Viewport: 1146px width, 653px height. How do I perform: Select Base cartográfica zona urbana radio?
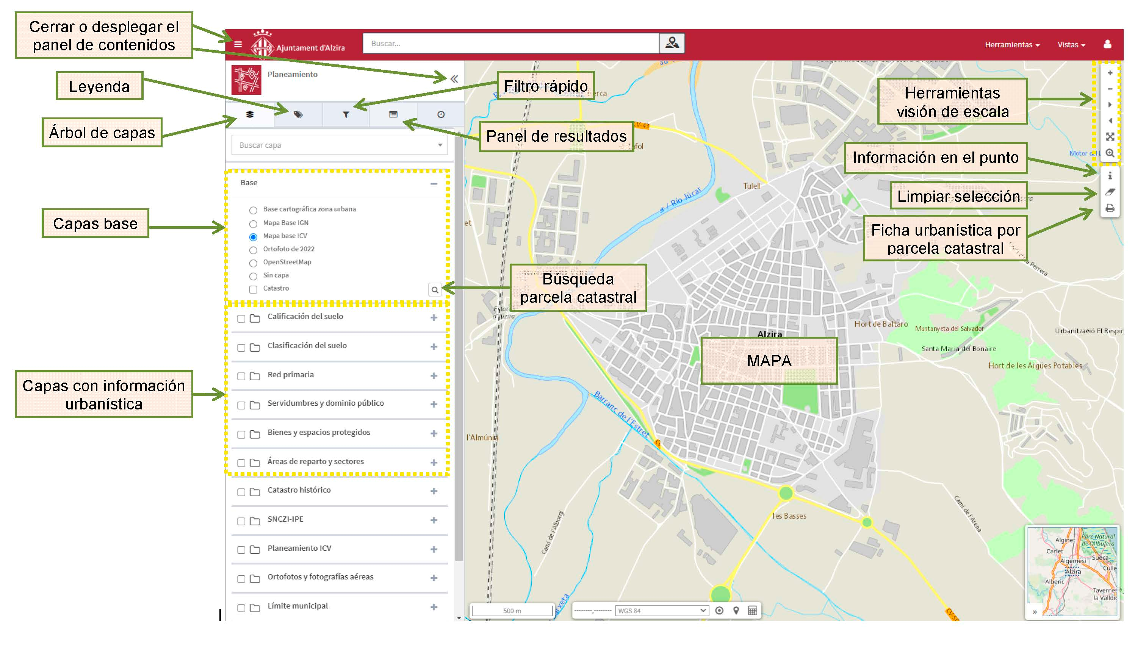tap(253, 210)
